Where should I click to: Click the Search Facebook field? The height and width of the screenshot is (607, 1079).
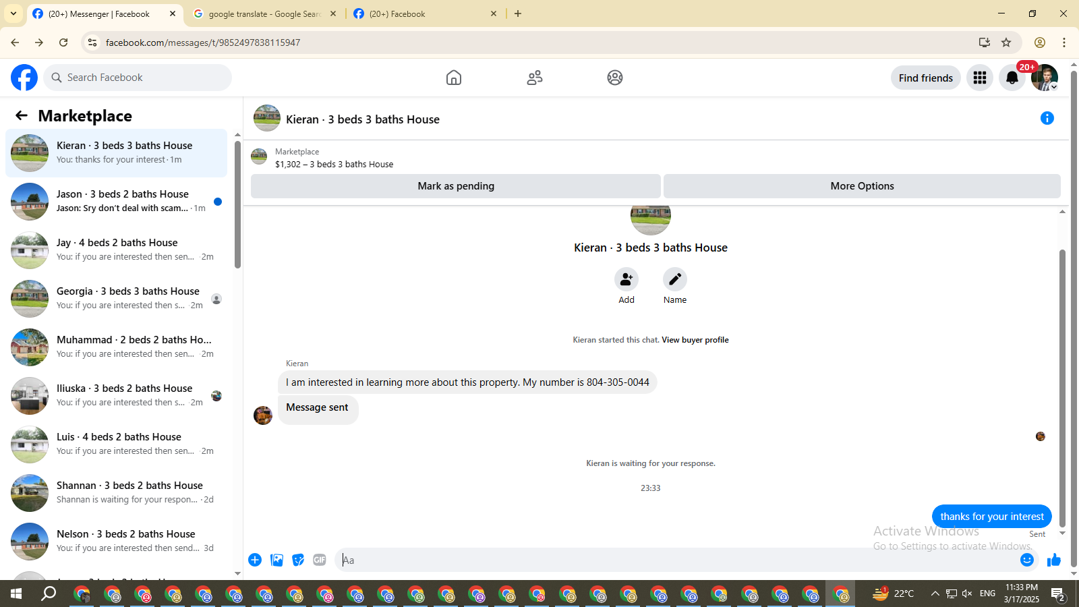point(138,78)
